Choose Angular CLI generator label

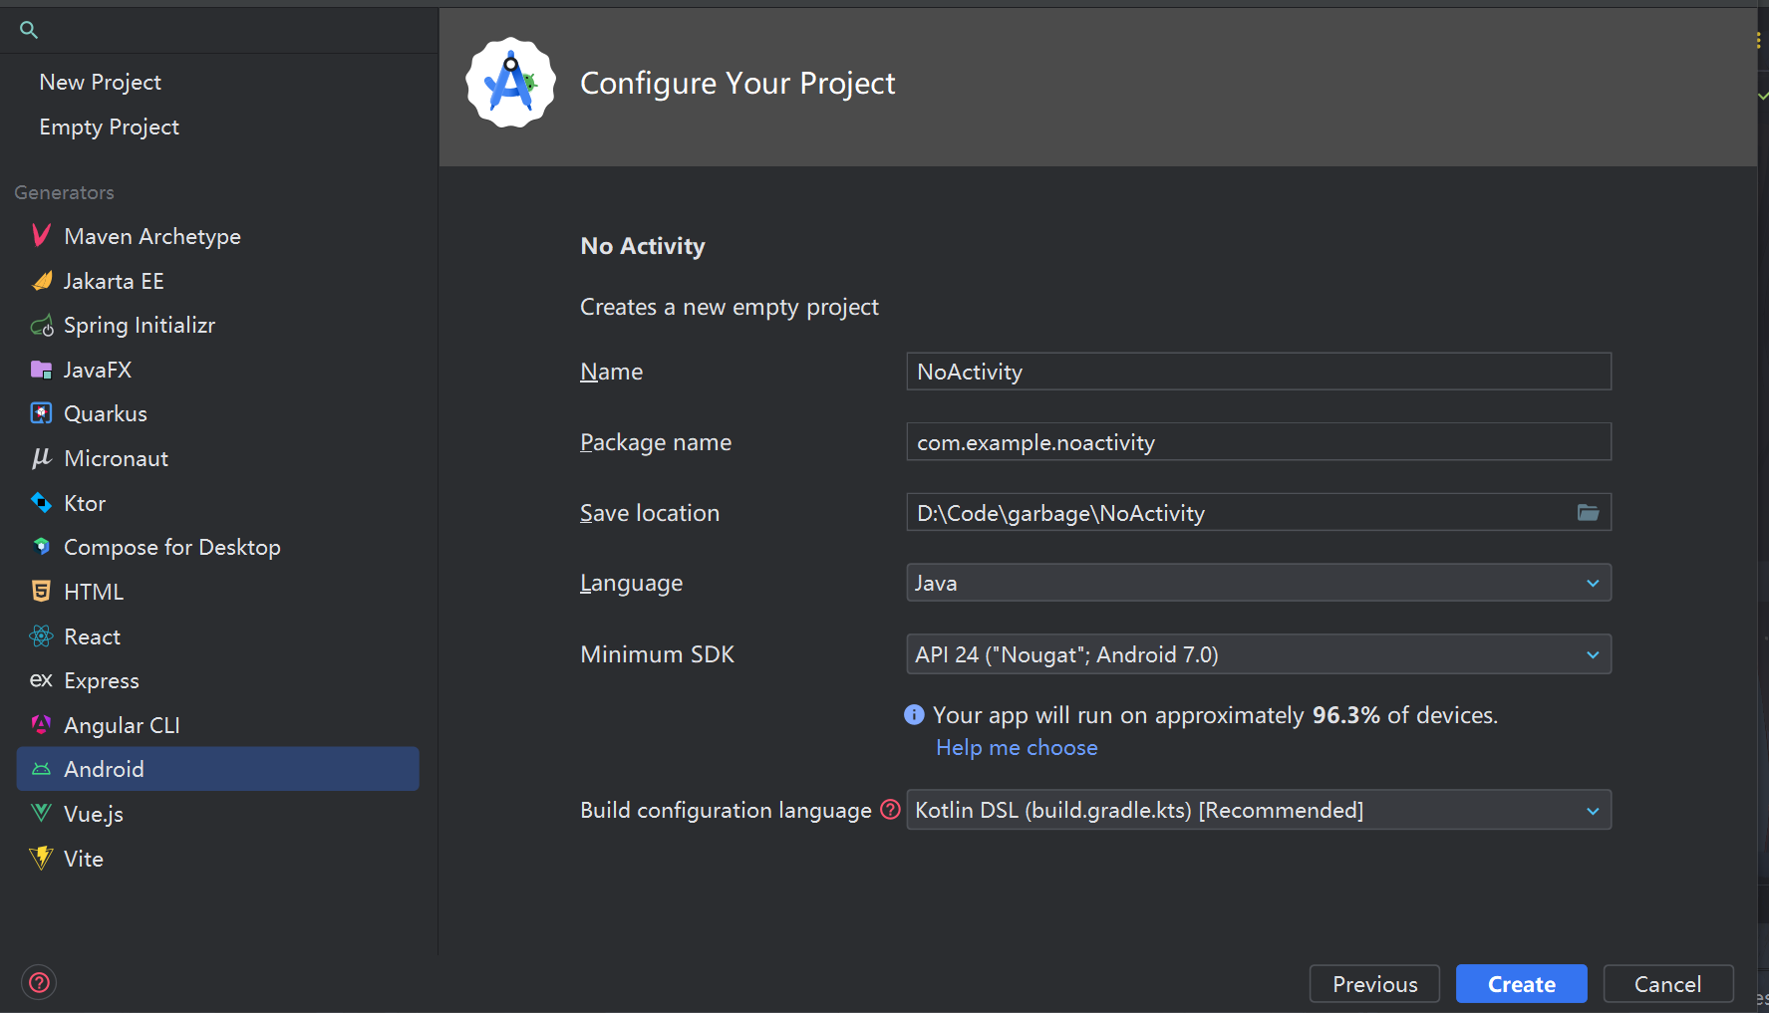click(x=122, y=725)
